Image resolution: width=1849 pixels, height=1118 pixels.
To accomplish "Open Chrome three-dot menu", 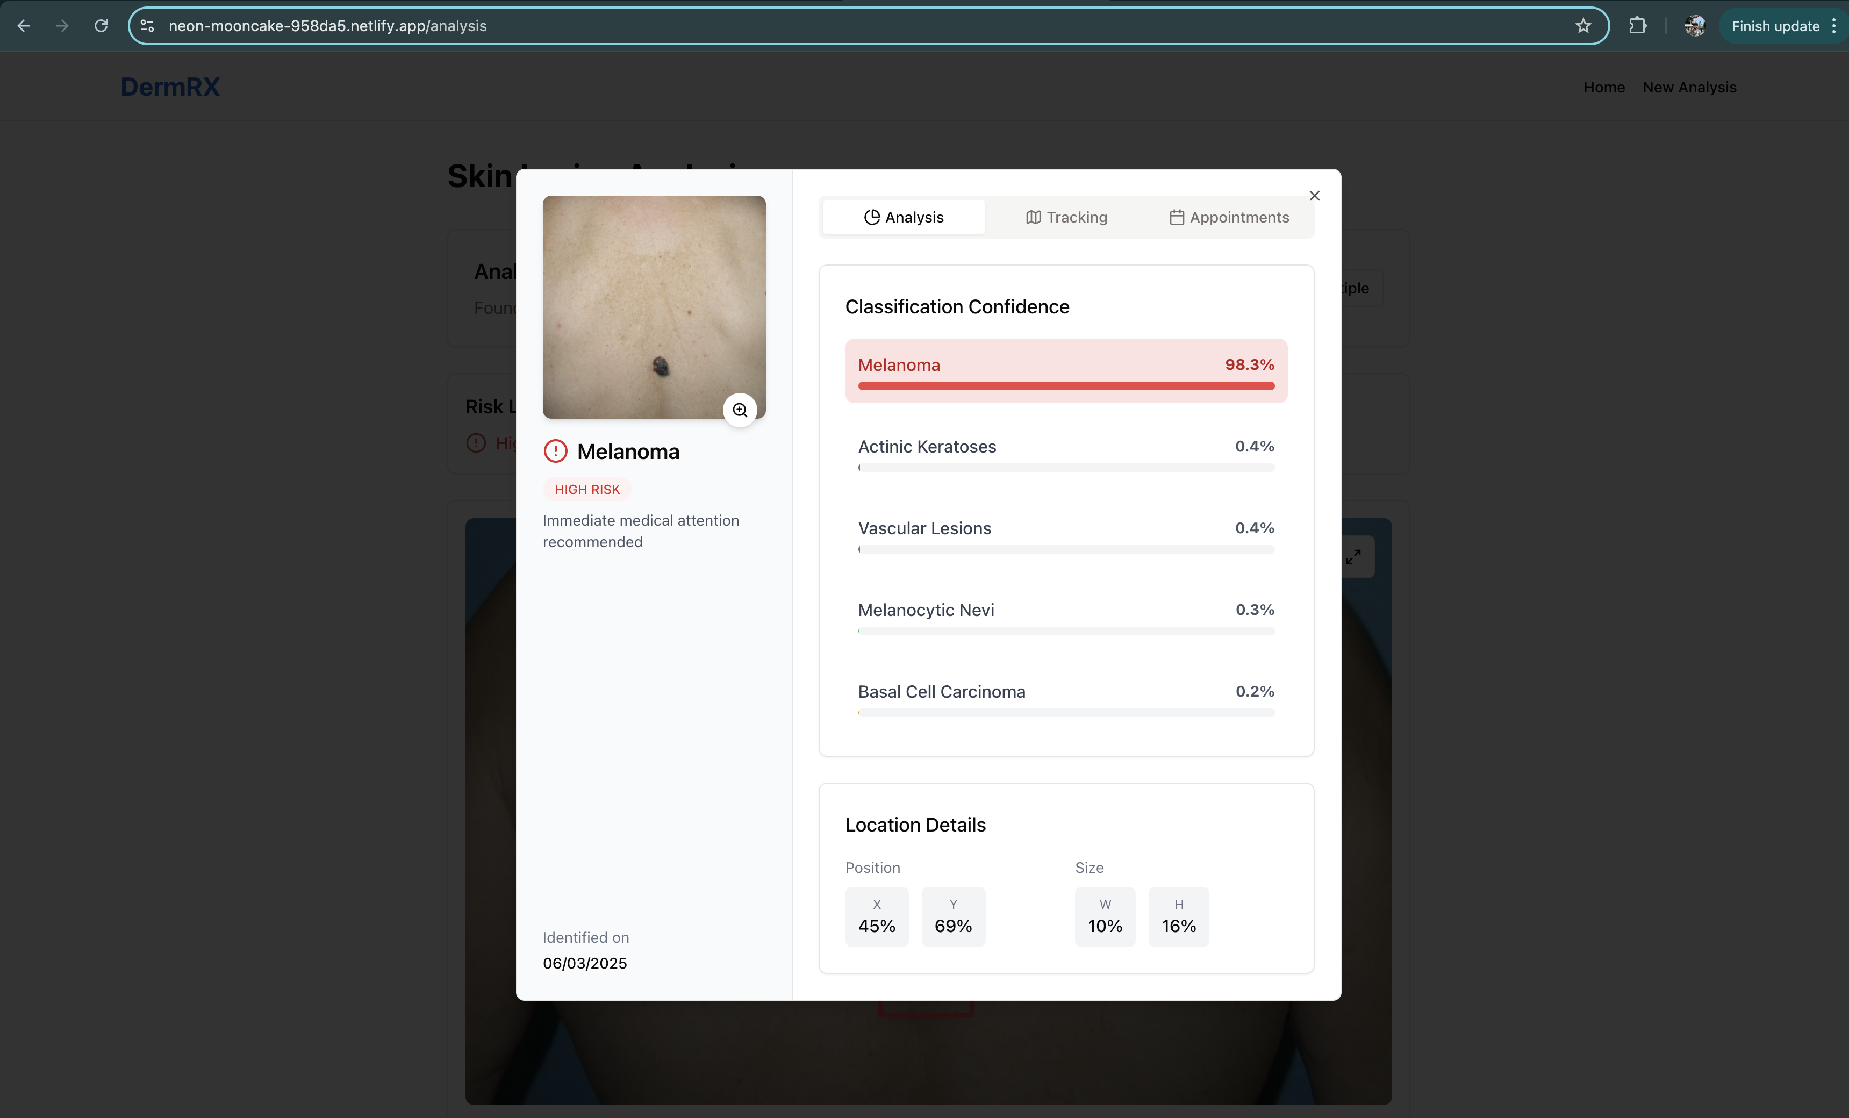I will click(1834, 26).
